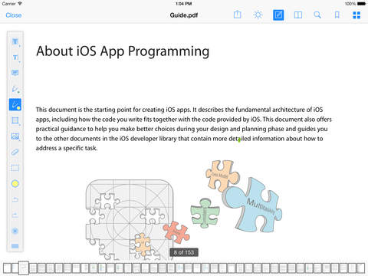The height and width of the screenshot is (276, 368).
Task: Click the Wi-Fi carrier icon
Action: pyautogui.click(x=20, y=4)
